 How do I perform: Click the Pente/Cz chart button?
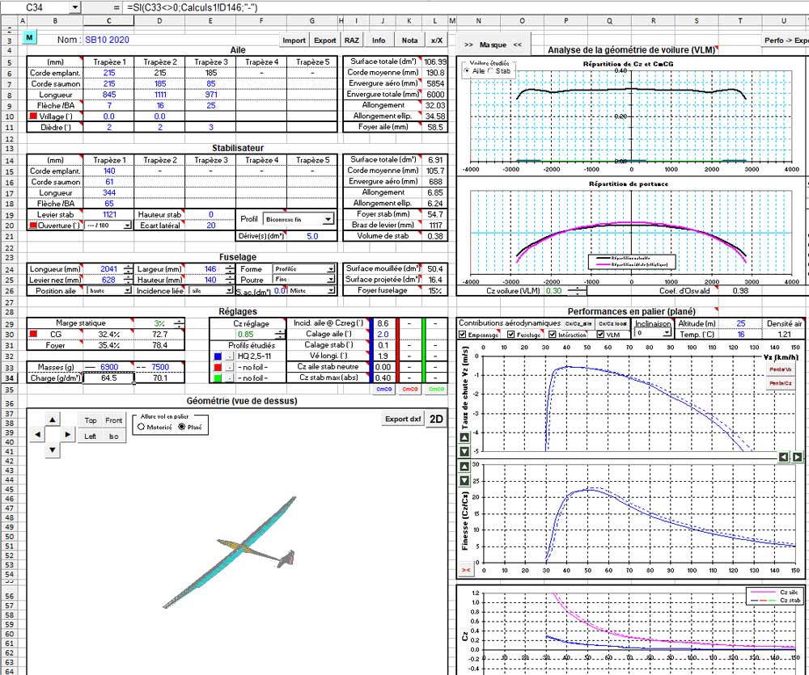pyautogui.click(x=780, y=384)
